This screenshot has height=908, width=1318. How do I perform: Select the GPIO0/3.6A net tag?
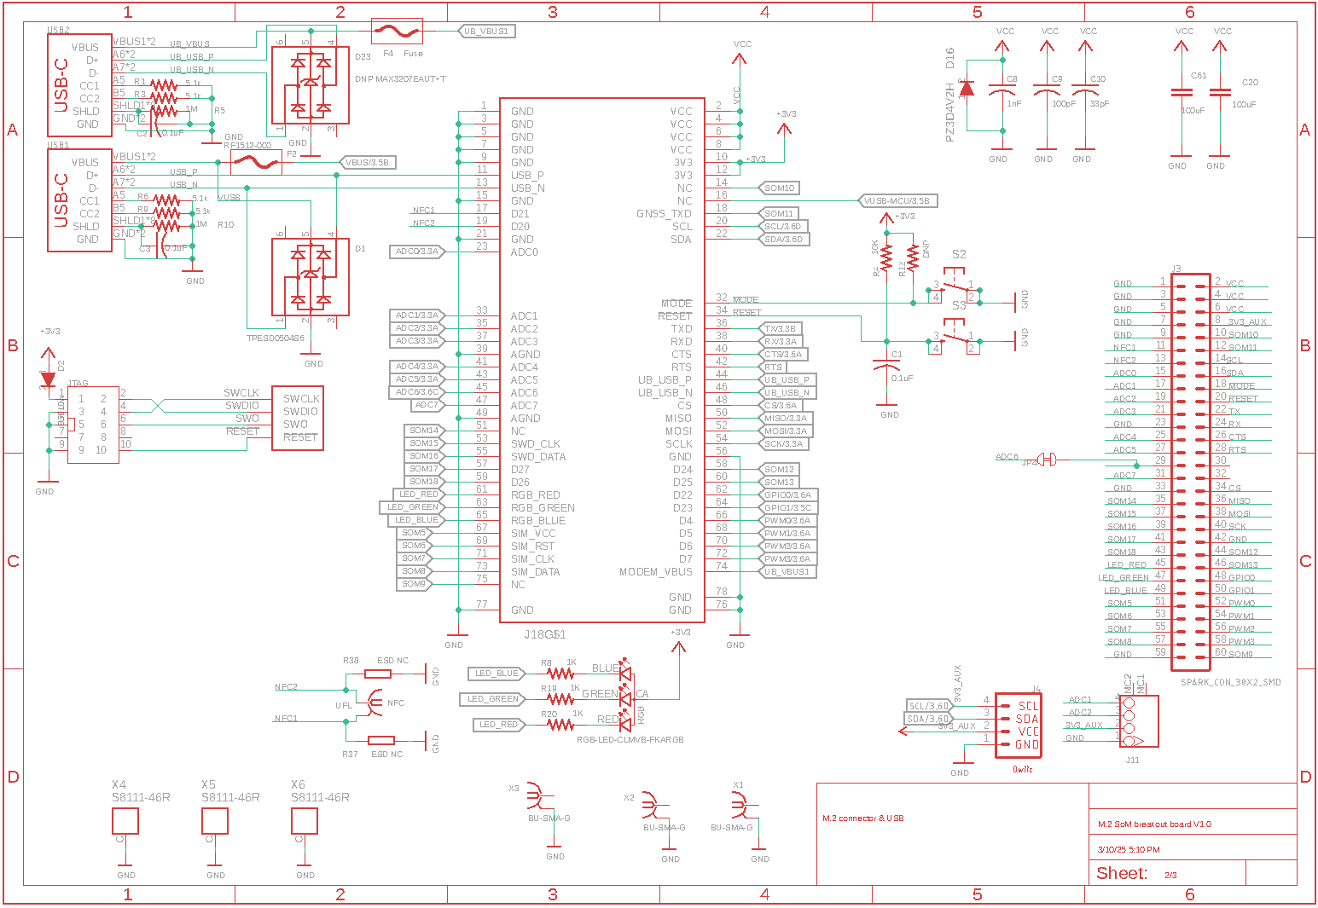[787, 494]
